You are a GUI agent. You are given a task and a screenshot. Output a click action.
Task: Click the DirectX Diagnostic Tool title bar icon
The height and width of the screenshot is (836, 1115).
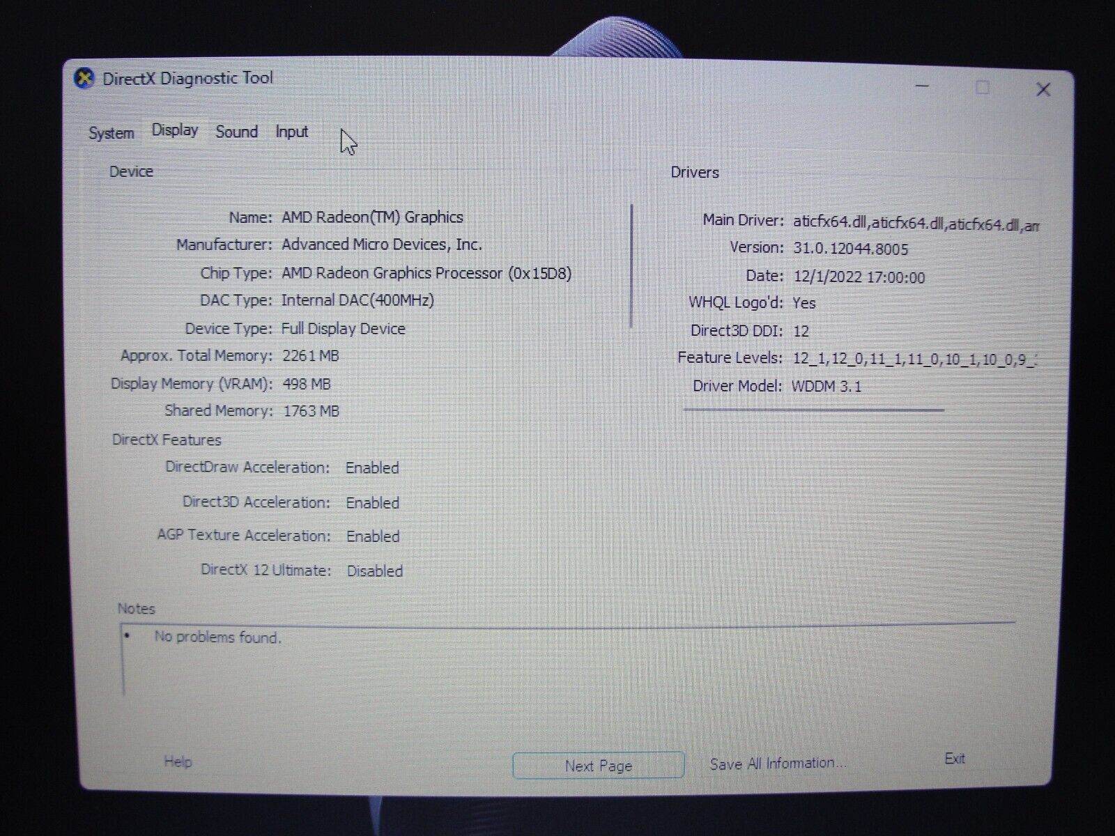[x=84, y=77]
